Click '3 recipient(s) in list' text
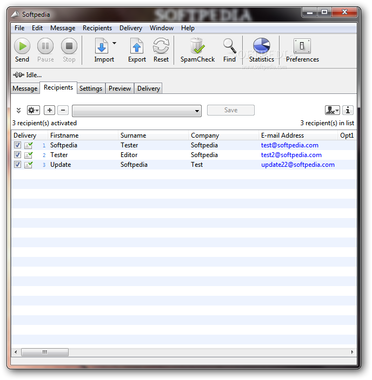 (327, 123)
